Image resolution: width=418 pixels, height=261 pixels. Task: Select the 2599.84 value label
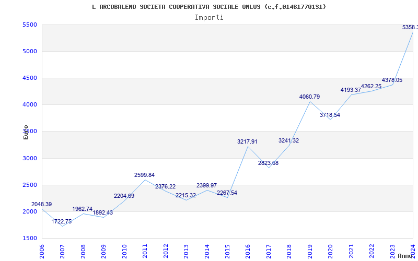click(145, 175)
